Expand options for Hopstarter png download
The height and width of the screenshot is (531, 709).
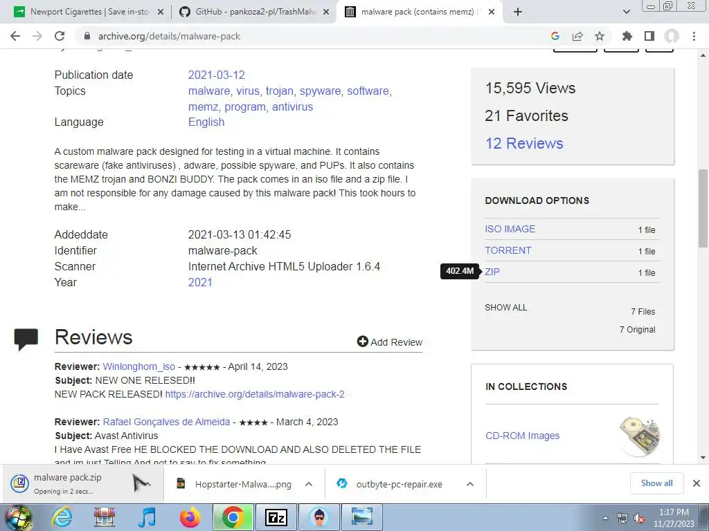pos(309,484)
